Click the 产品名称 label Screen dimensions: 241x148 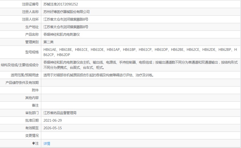click(x=32, y=34)
